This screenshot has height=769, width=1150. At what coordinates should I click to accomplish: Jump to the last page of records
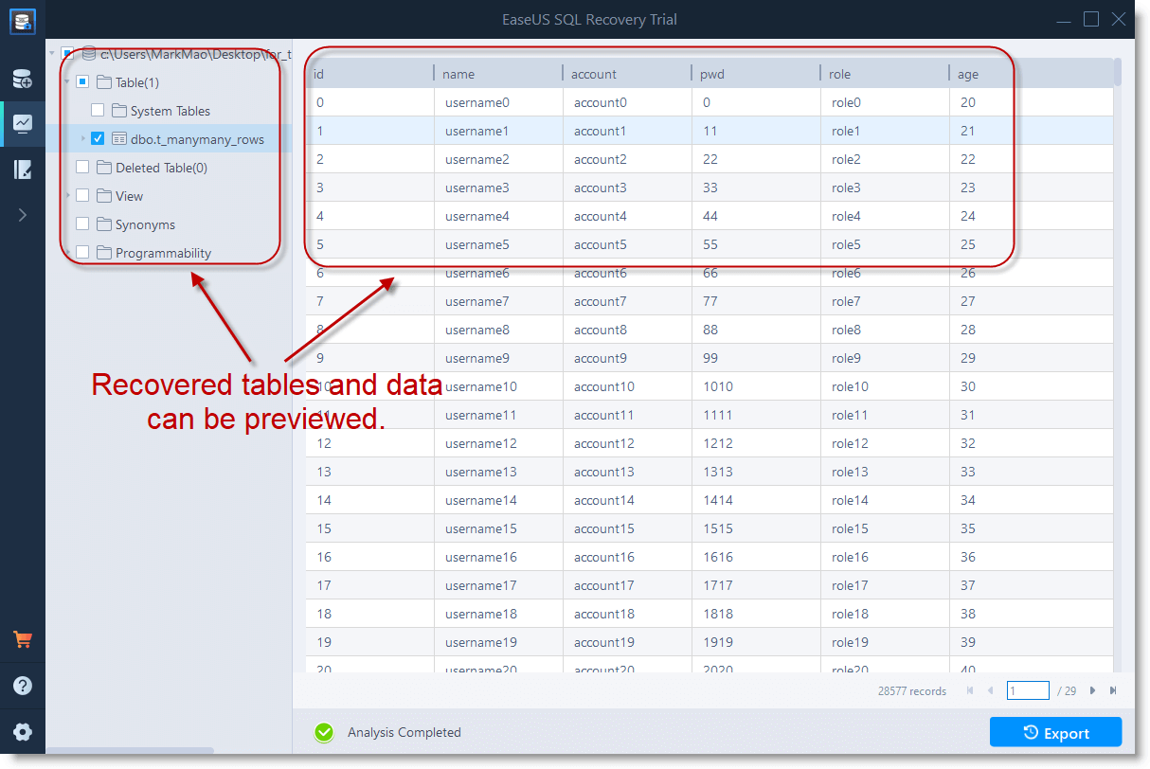(x=1113, y=690)
